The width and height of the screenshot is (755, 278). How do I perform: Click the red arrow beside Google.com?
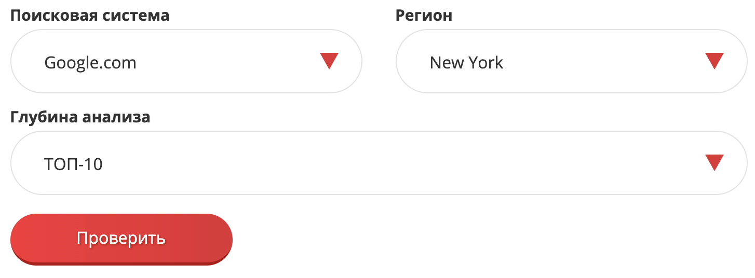click(x=329, y=61)
